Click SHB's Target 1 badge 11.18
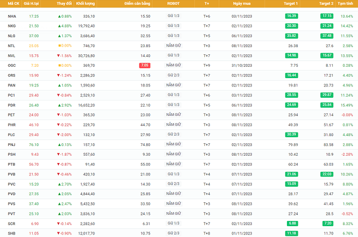 pos(292,233)
